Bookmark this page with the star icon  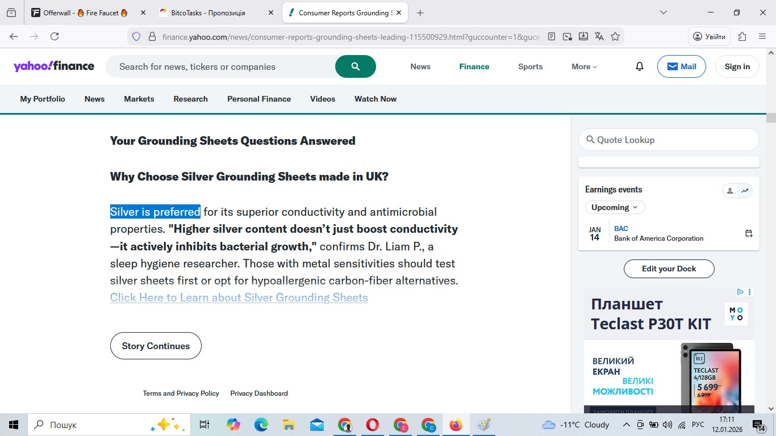[615, 36]
